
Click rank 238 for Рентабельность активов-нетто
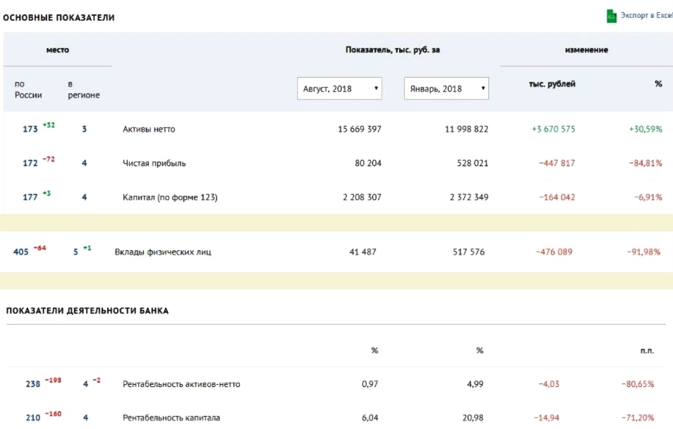[32, 384]
